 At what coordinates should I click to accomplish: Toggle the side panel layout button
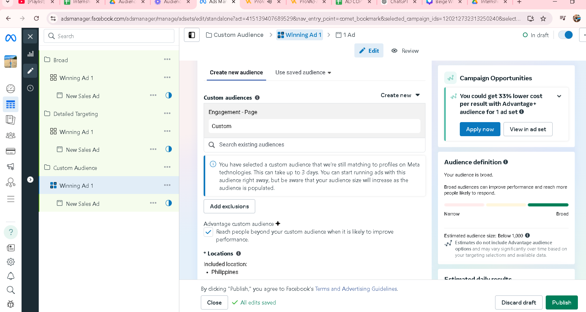[192, 35]
